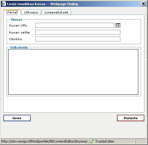Screen dimensions: 148x145
Task: Click the status bar URL text
Action: click(44, 141)
